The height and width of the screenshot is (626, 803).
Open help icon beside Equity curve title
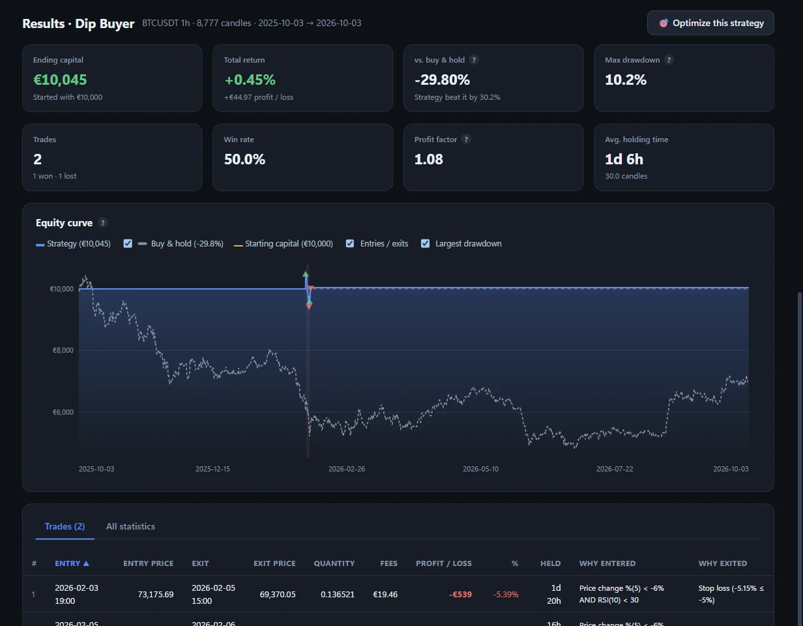pyautogui.click(x=103, y=223)
